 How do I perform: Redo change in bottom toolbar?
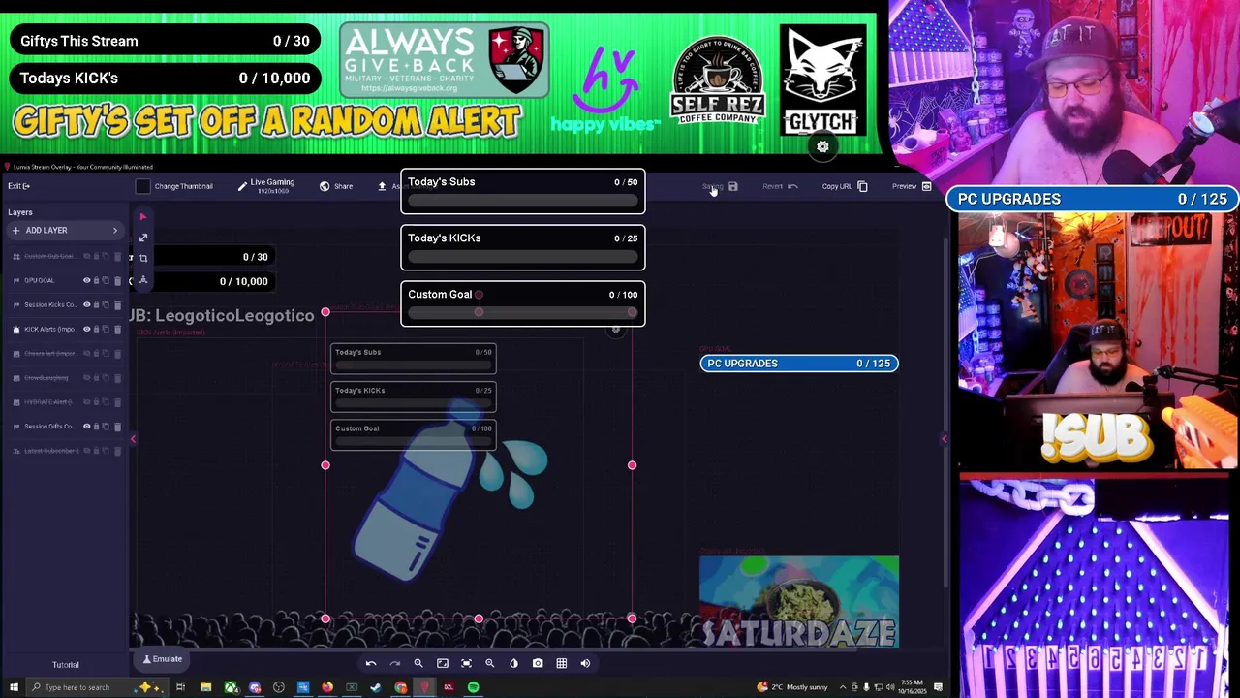click(x=395, y=663)
